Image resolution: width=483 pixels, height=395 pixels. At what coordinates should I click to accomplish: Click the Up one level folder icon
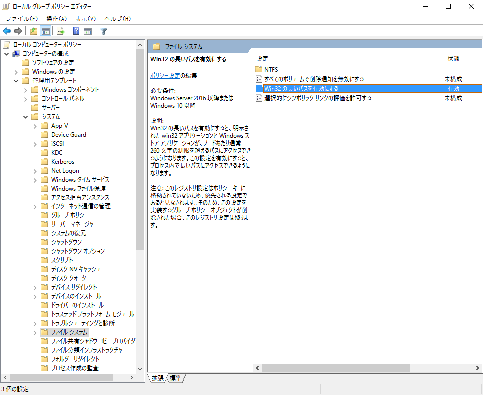(34, 31)
